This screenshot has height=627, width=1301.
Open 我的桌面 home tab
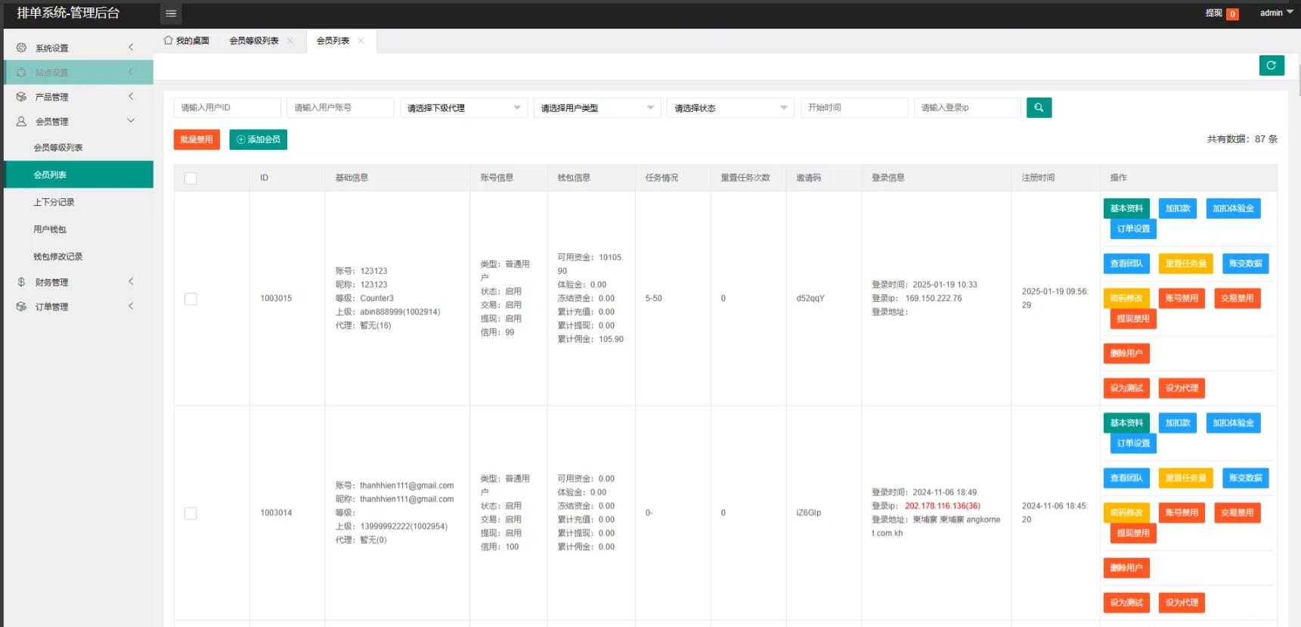(x=186, y=41)
